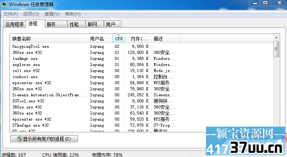
Task: Close the Task Manager window
Action: (279, 3)
